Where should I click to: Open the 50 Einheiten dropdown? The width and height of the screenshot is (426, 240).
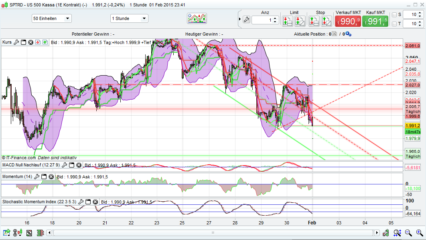[51, 18]
